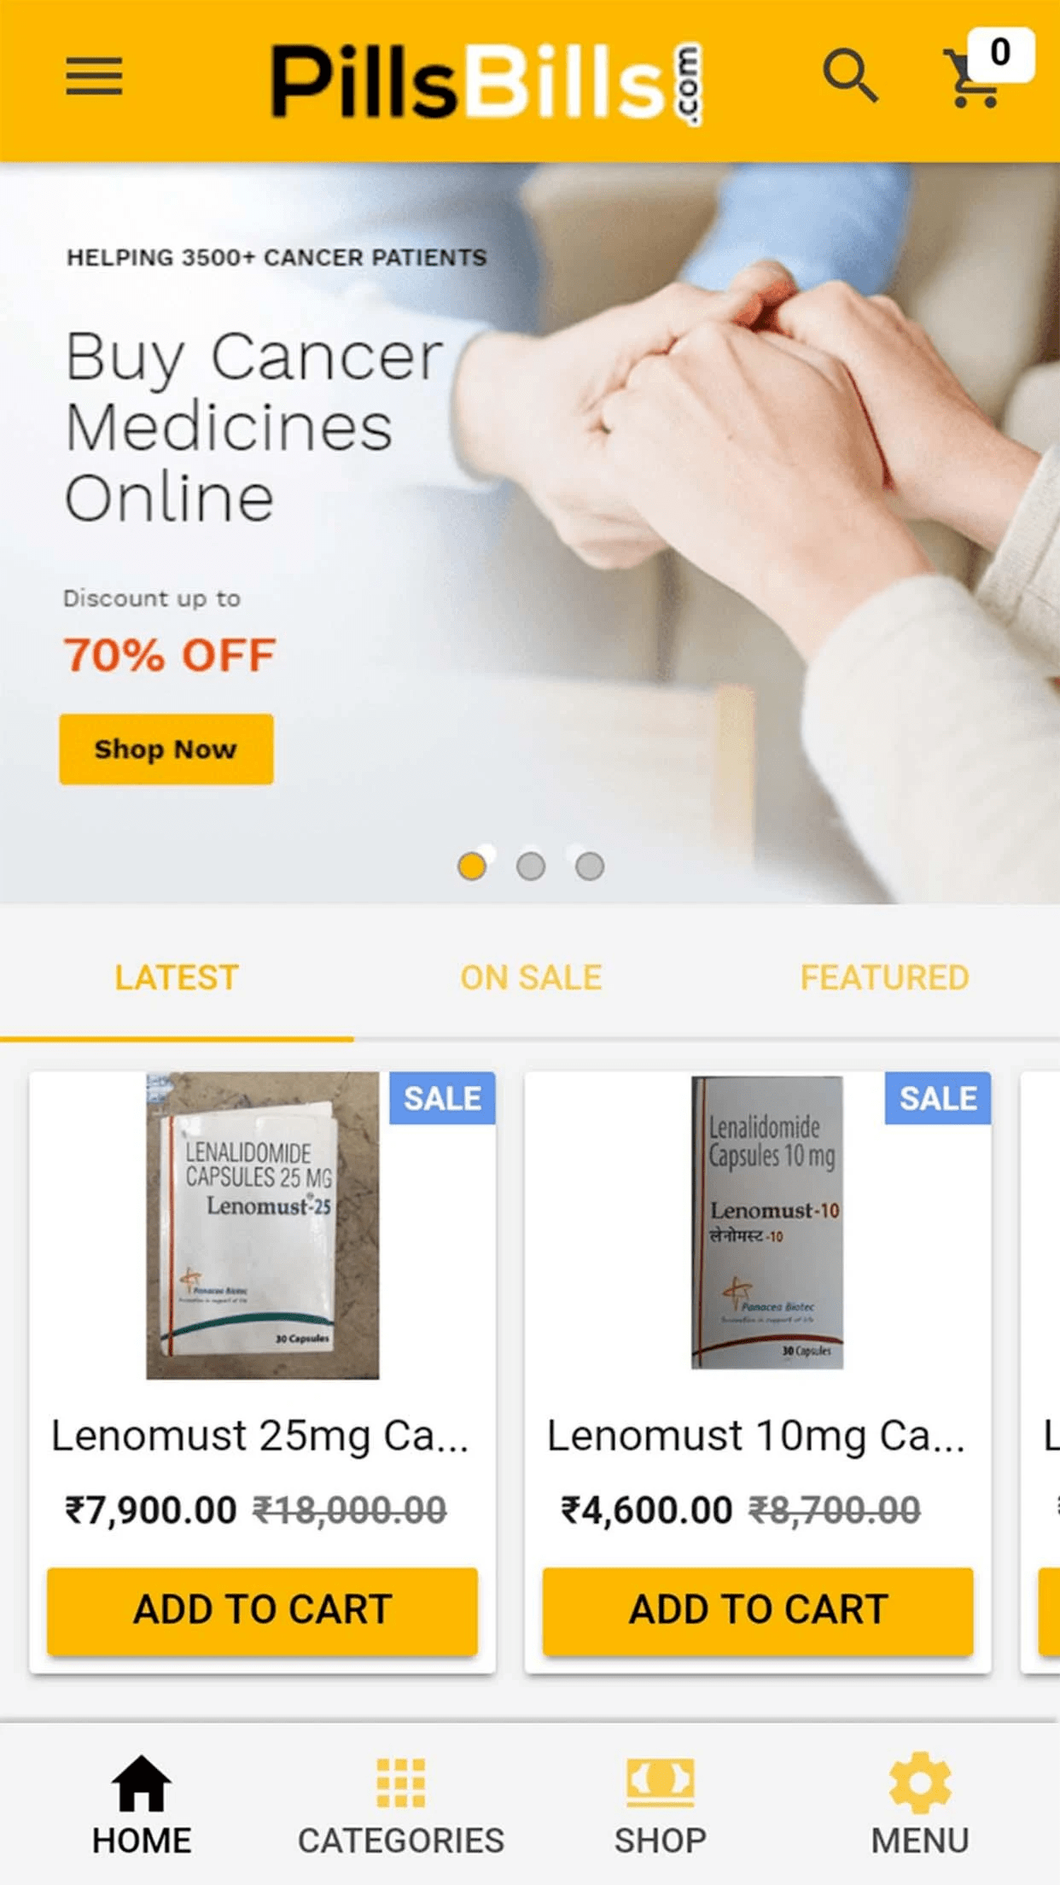Open the shopping cart icon
Image resolution: width=1060 pixels, height=1885 pixels.
click(x=972, y=79)
